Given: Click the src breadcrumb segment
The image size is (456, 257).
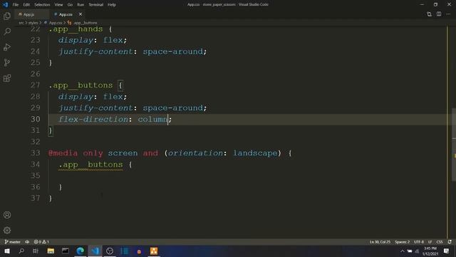Looking at the screenshot, I should pos(21,23).
